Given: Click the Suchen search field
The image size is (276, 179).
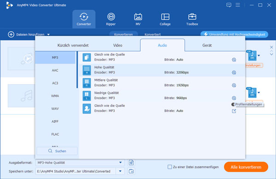Looking at the screenshot, I should (x=57, y=151).
